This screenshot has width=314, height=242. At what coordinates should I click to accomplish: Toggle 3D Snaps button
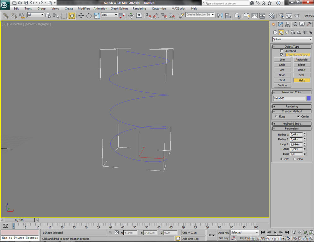(148, 15)
